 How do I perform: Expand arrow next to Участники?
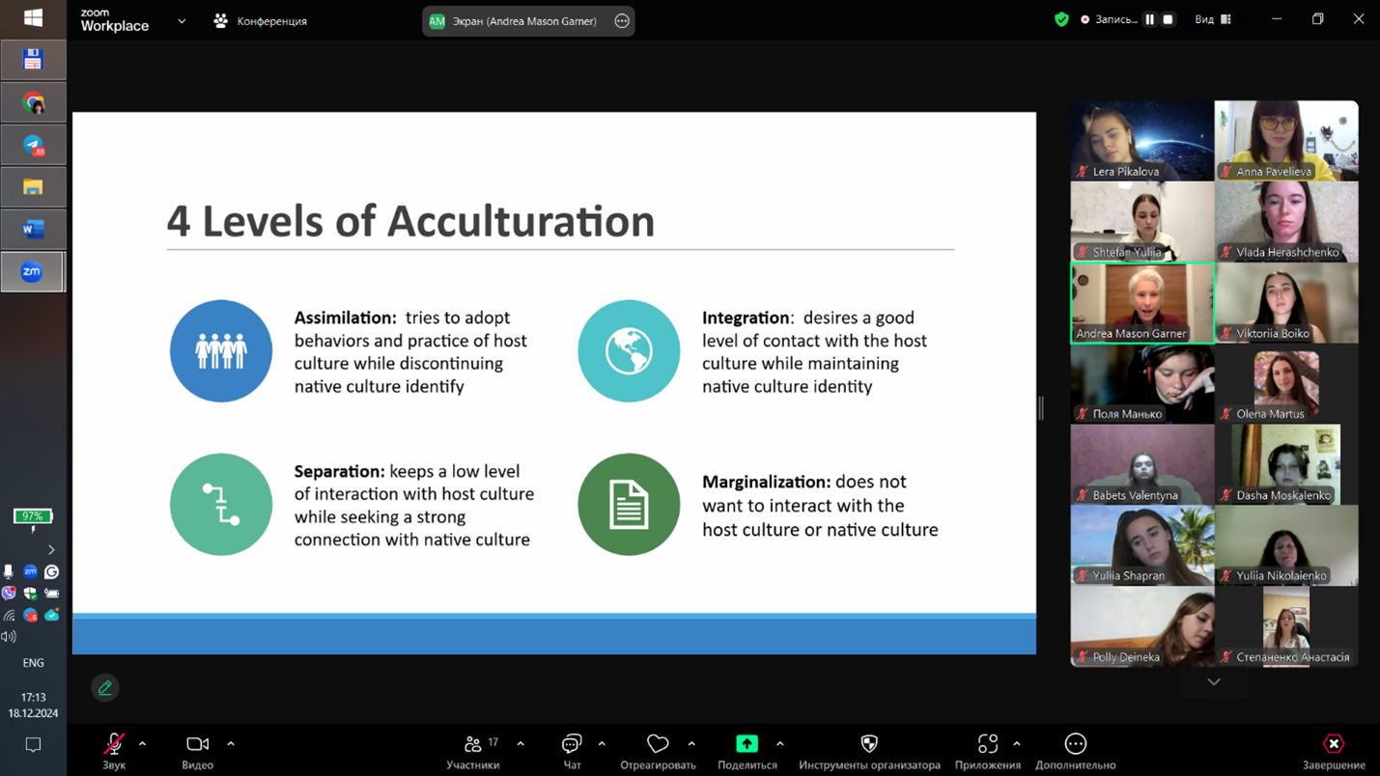click(x=521, y=744)
